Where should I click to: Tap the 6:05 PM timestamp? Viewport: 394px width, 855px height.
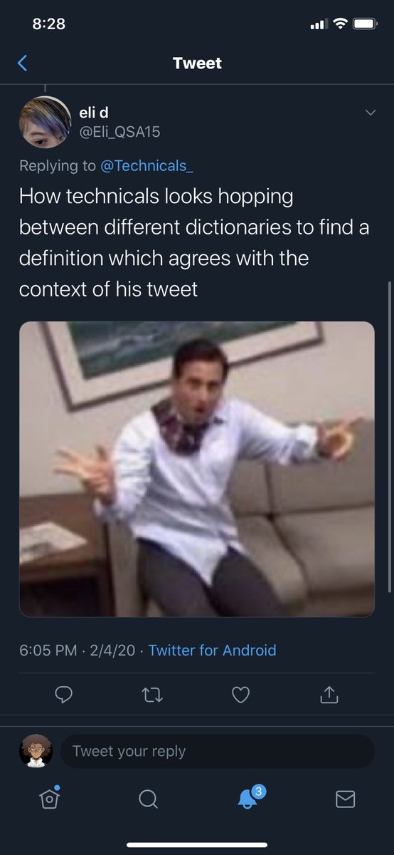point(48,650)
